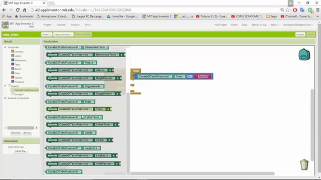Click the MIT App Inventor logo
The height and width of the screenshot is (180, 321).
point(5,25)
